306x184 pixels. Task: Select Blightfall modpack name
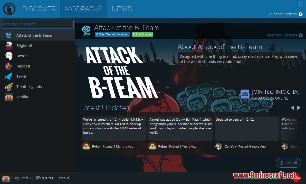[24, 46]
